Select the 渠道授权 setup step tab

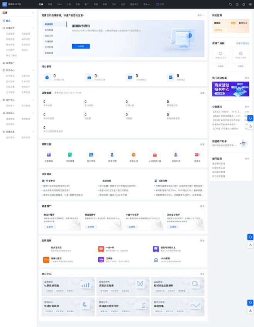pyautogui.click(x=54, y=24)
